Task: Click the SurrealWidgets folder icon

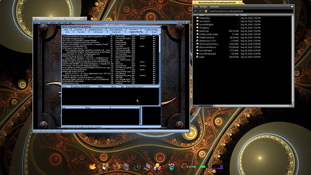Action: coord(197,24)
